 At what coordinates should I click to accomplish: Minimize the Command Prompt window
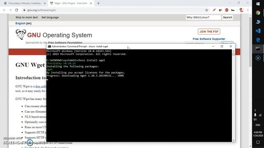pyautogui.click(x=213, y=46)
